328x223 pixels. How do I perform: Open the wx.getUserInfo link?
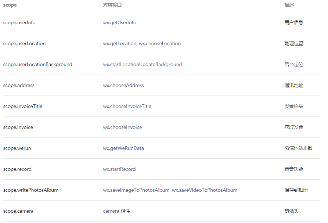point(119,22)
